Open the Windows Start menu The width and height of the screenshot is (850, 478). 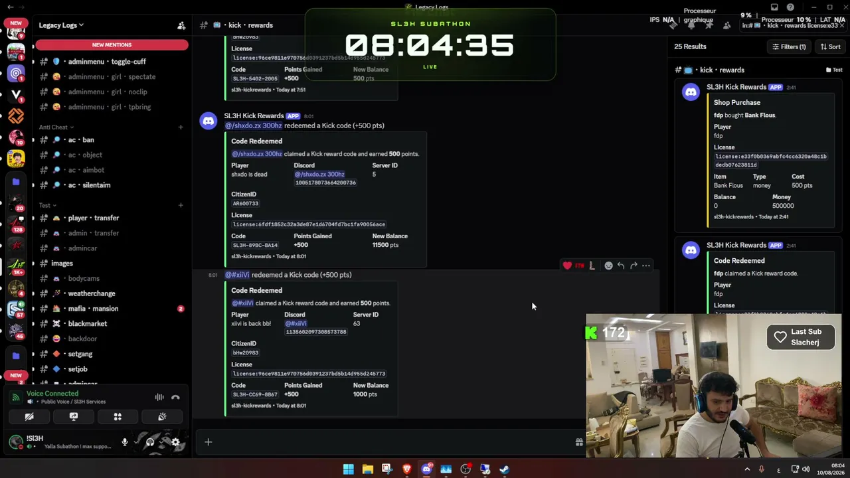pyautogui.click(x=349, y=469)
